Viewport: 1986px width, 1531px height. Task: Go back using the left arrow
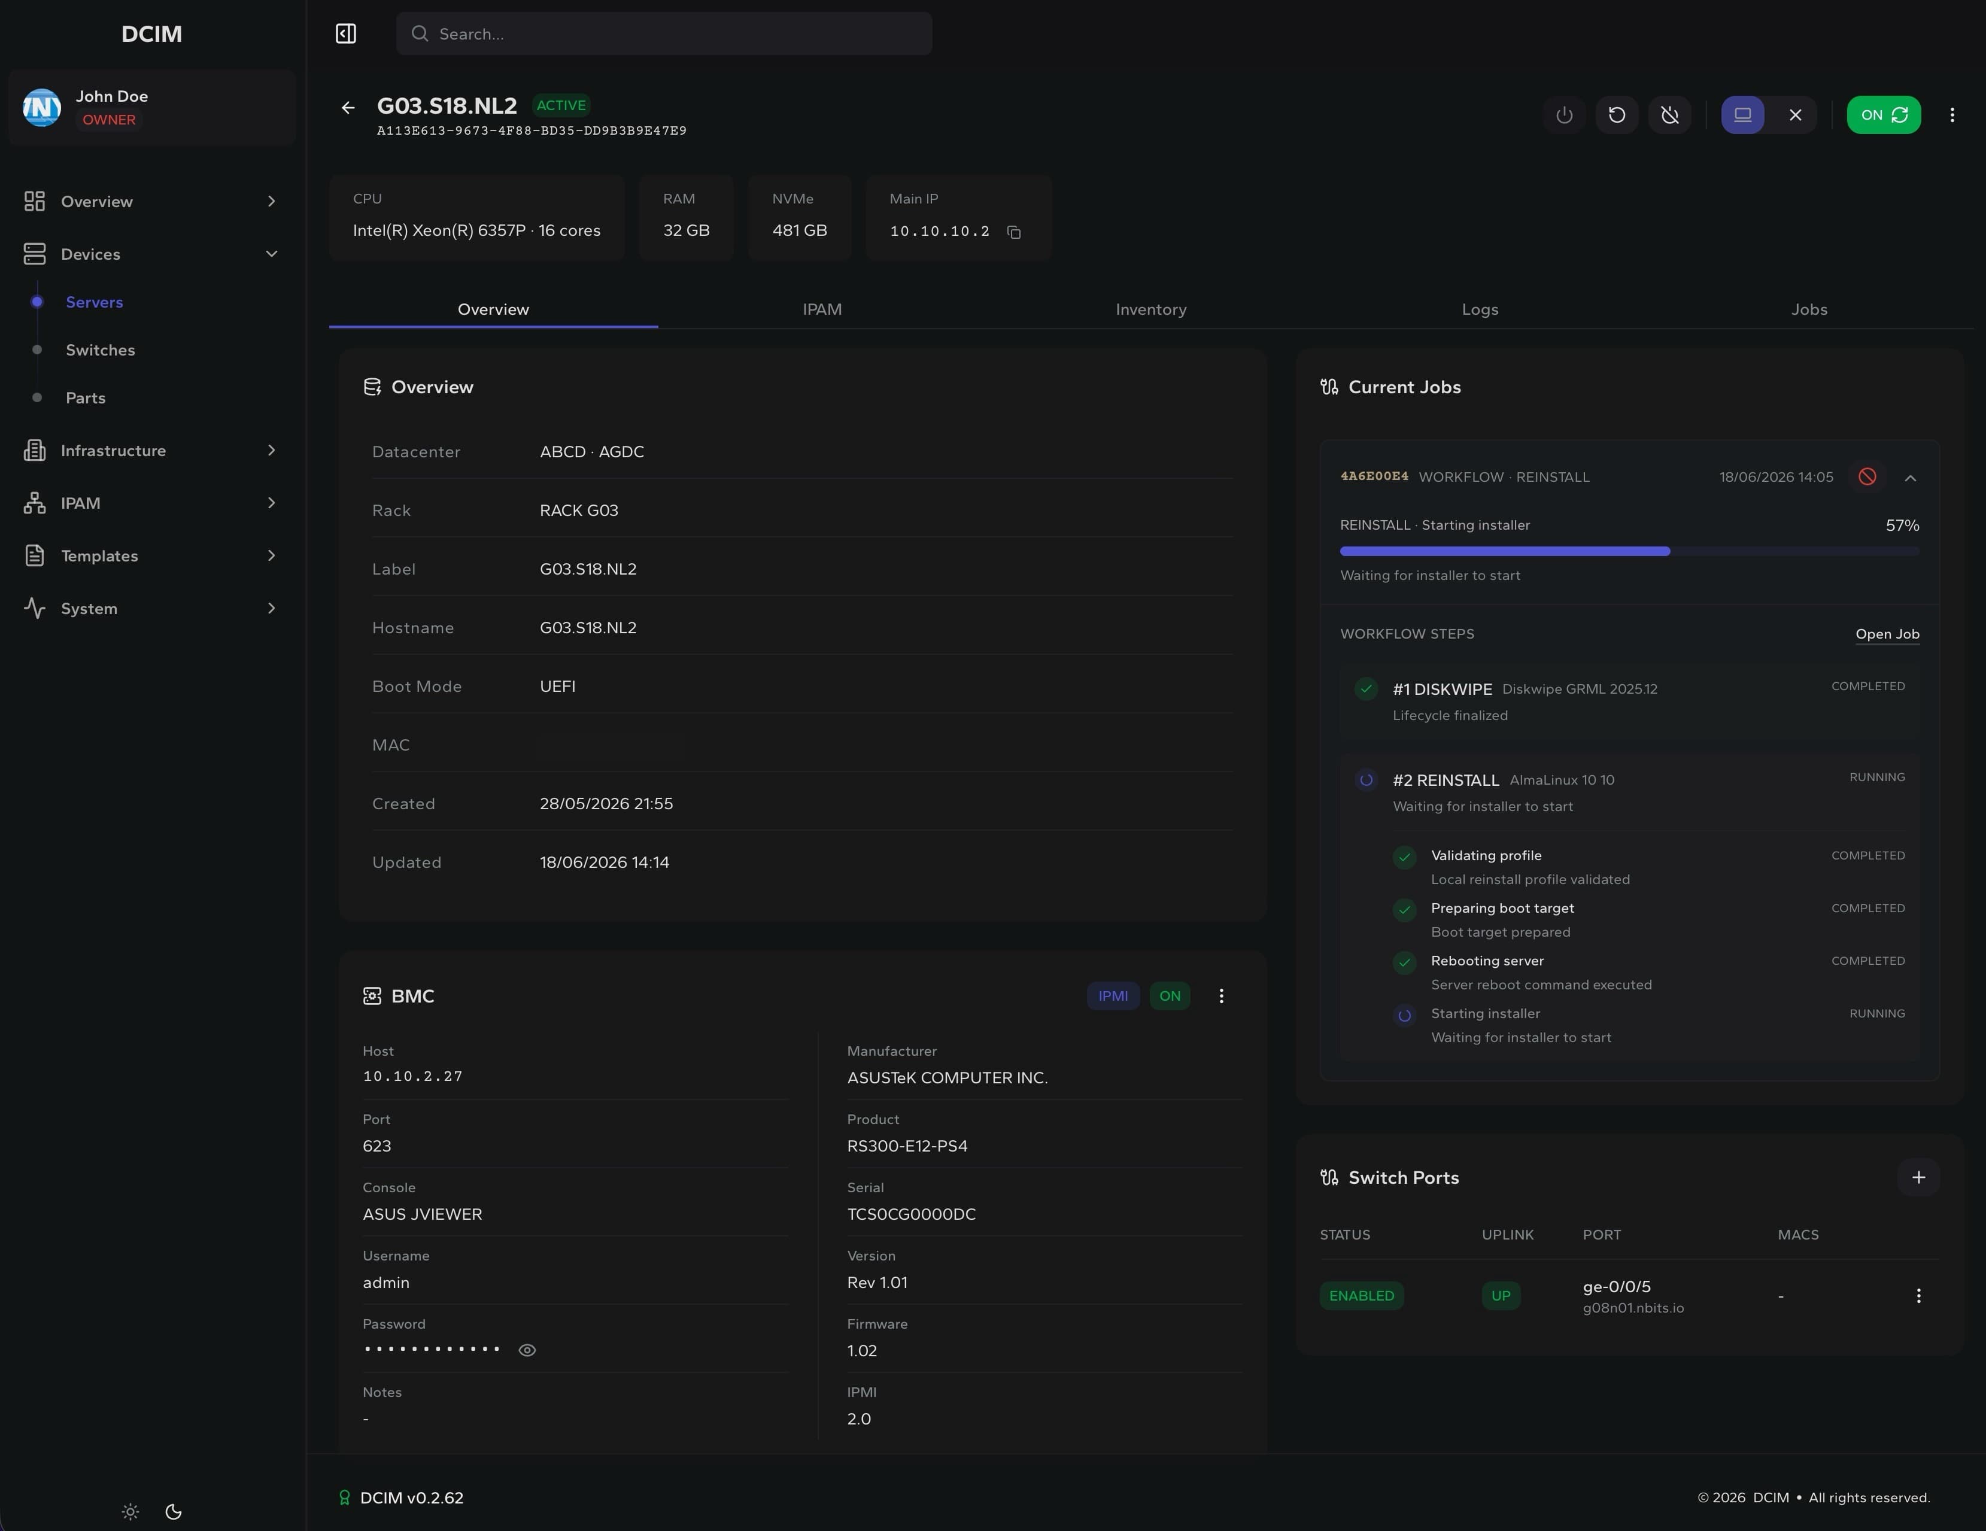pyautogui.click(x=348, y=108)
